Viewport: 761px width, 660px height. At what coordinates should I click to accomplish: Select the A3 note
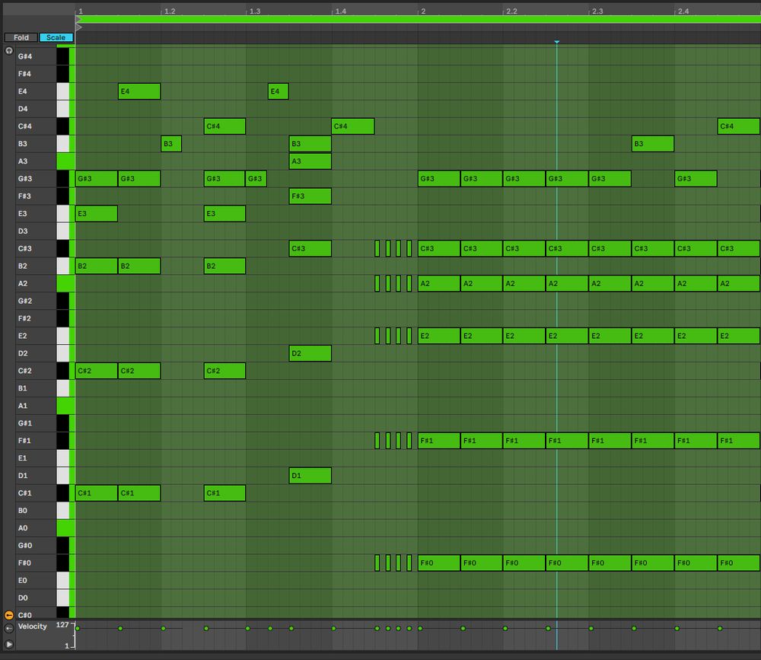(x=310, y=161)
